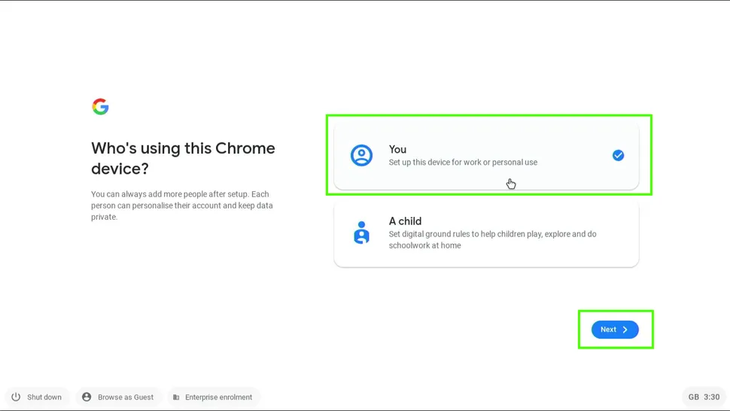
Task: Click the chevron arrow inside the Next button
Action: point(625,330)
